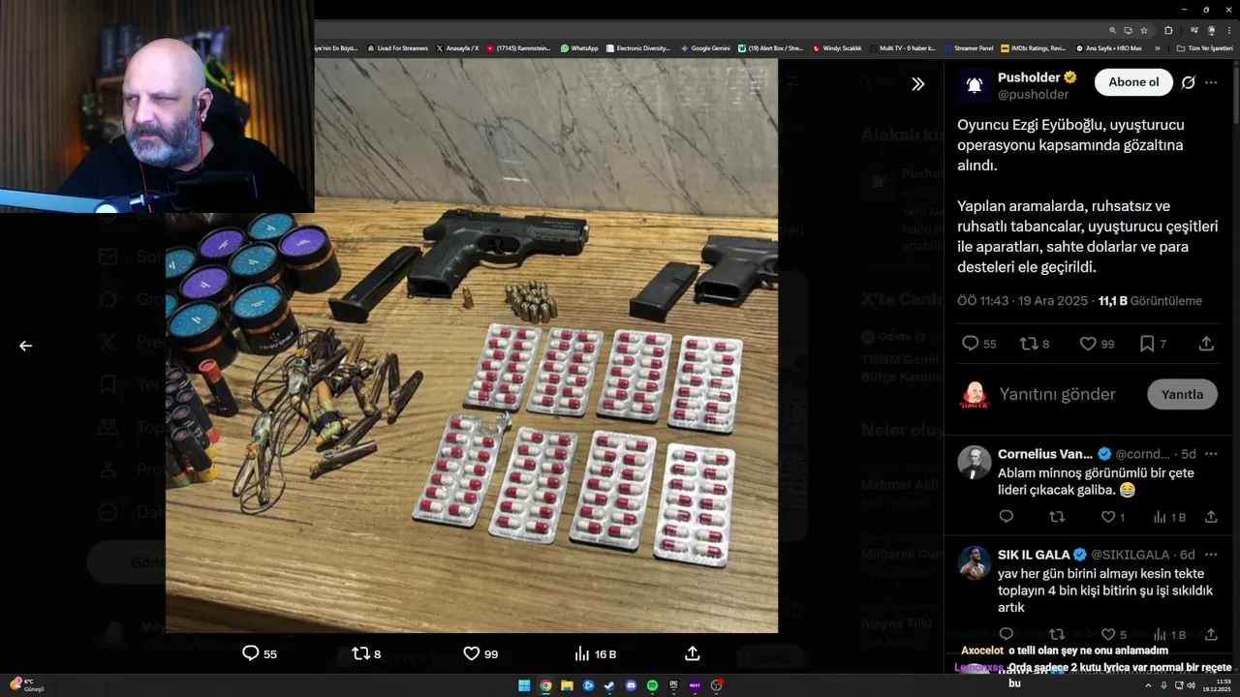Star this page in the address bar
This screenshot has height=697, width=1240.
pos(1144,30)
